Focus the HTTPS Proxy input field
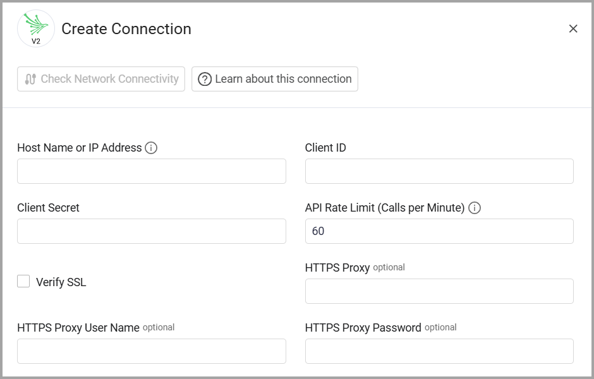This screenshot has width=594, height=379. [x=439, y=291]
